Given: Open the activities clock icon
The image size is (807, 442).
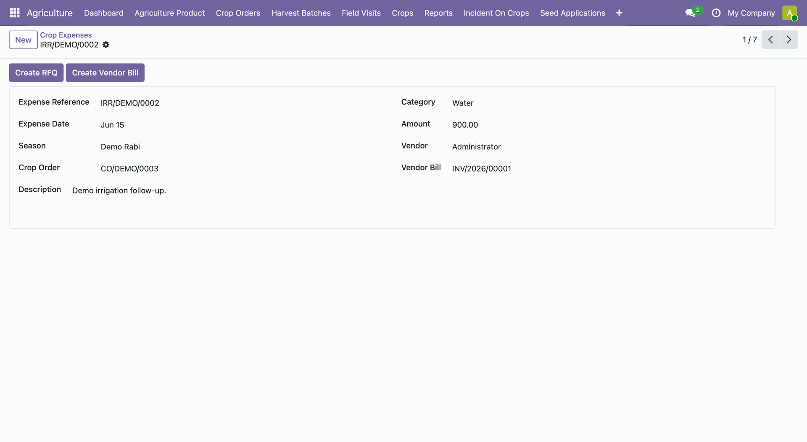Looking at the screenshot, I should coord(716,13).
